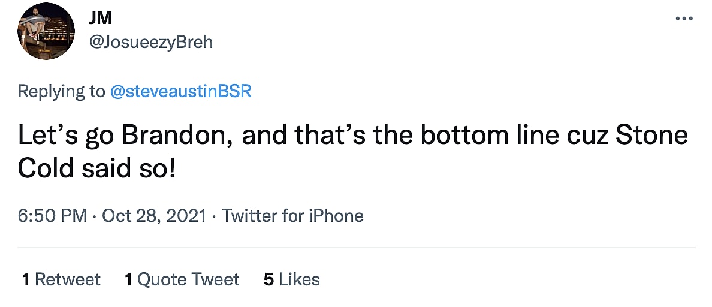Open the three-dots more options menu

684,19
